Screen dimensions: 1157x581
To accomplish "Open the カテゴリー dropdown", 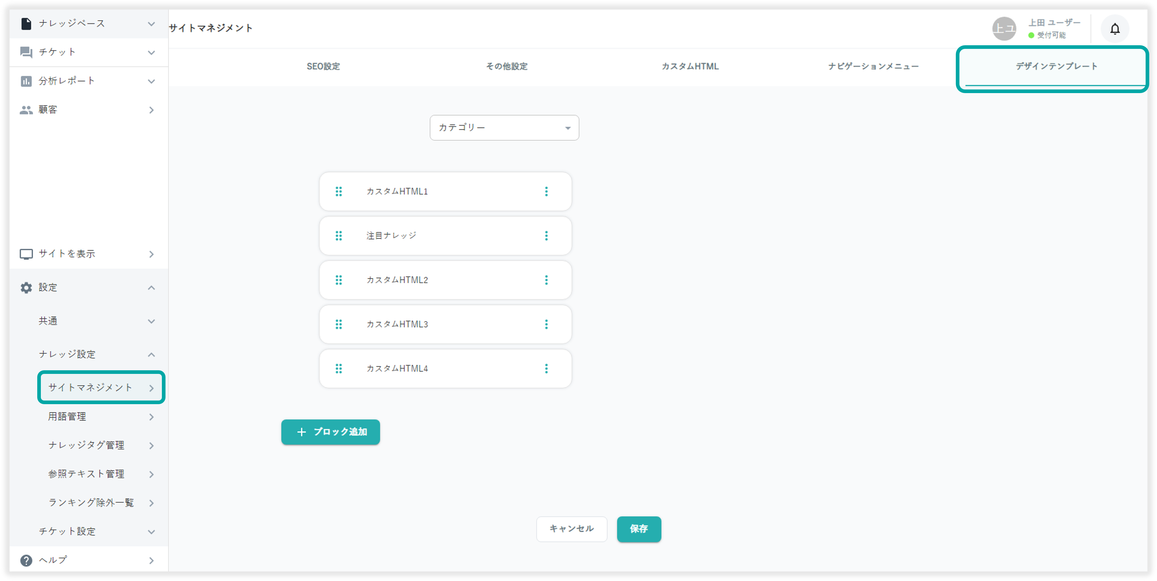I will (x=504, y=128).
